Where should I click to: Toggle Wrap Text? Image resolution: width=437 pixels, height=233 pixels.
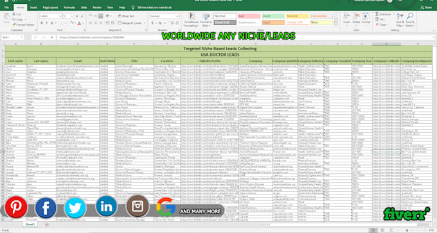click(x=126, y=16)
